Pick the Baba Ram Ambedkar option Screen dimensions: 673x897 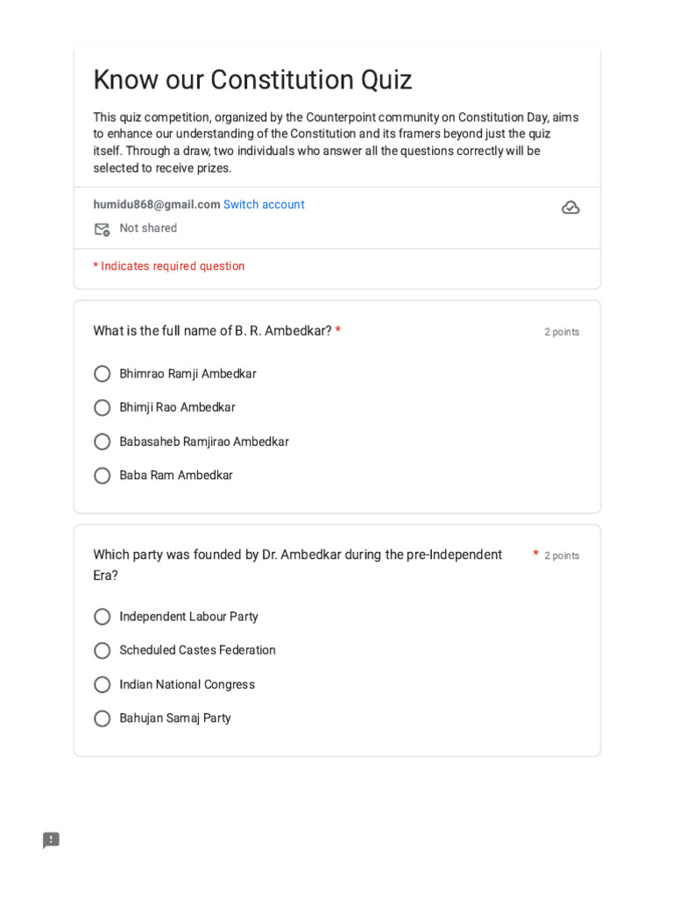click(x=103, y=476)
